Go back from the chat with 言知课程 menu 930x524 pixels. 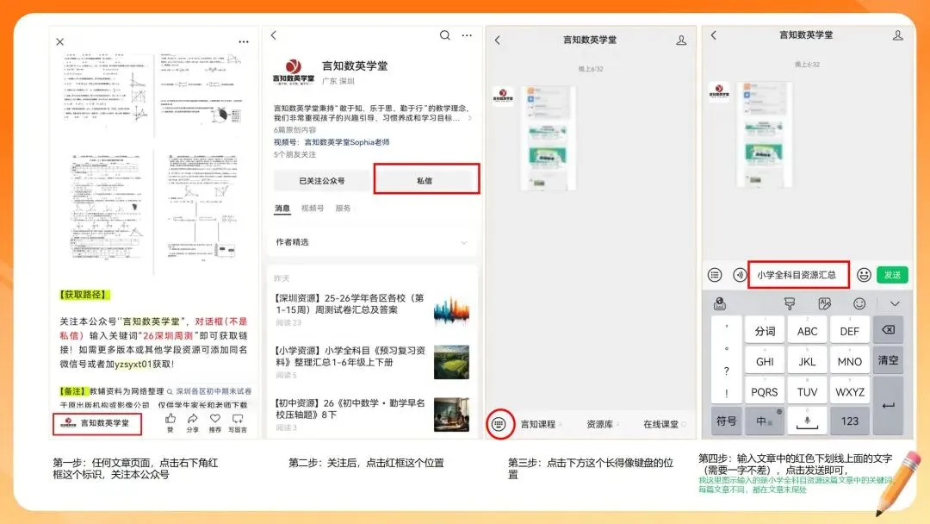[x=498, y=40]
